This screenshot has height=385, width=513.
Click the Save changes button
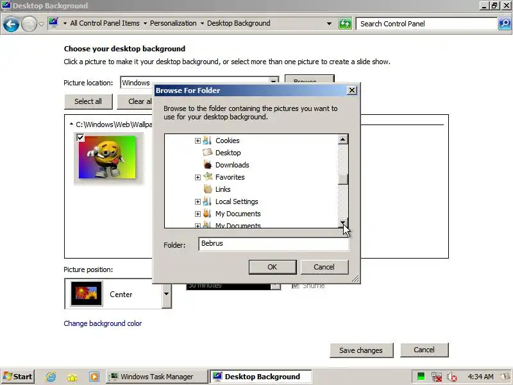(361, 350)
